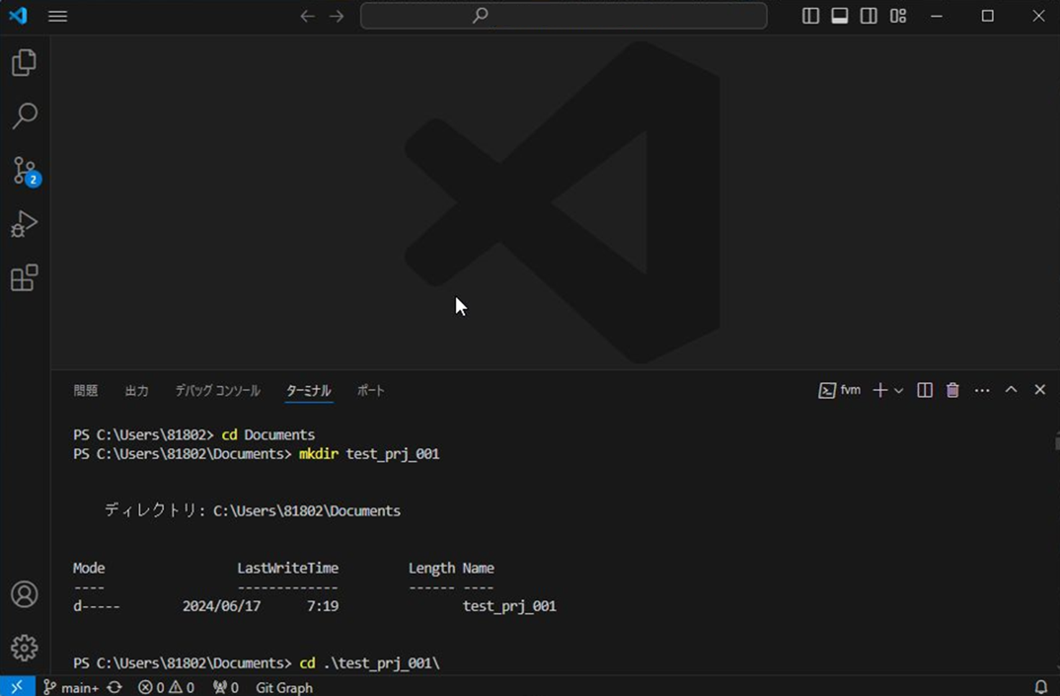The width and height of the screenshot is (1060, 696).
Task: Toggle the primary side bar layout button
Action: tap(811, 15)
